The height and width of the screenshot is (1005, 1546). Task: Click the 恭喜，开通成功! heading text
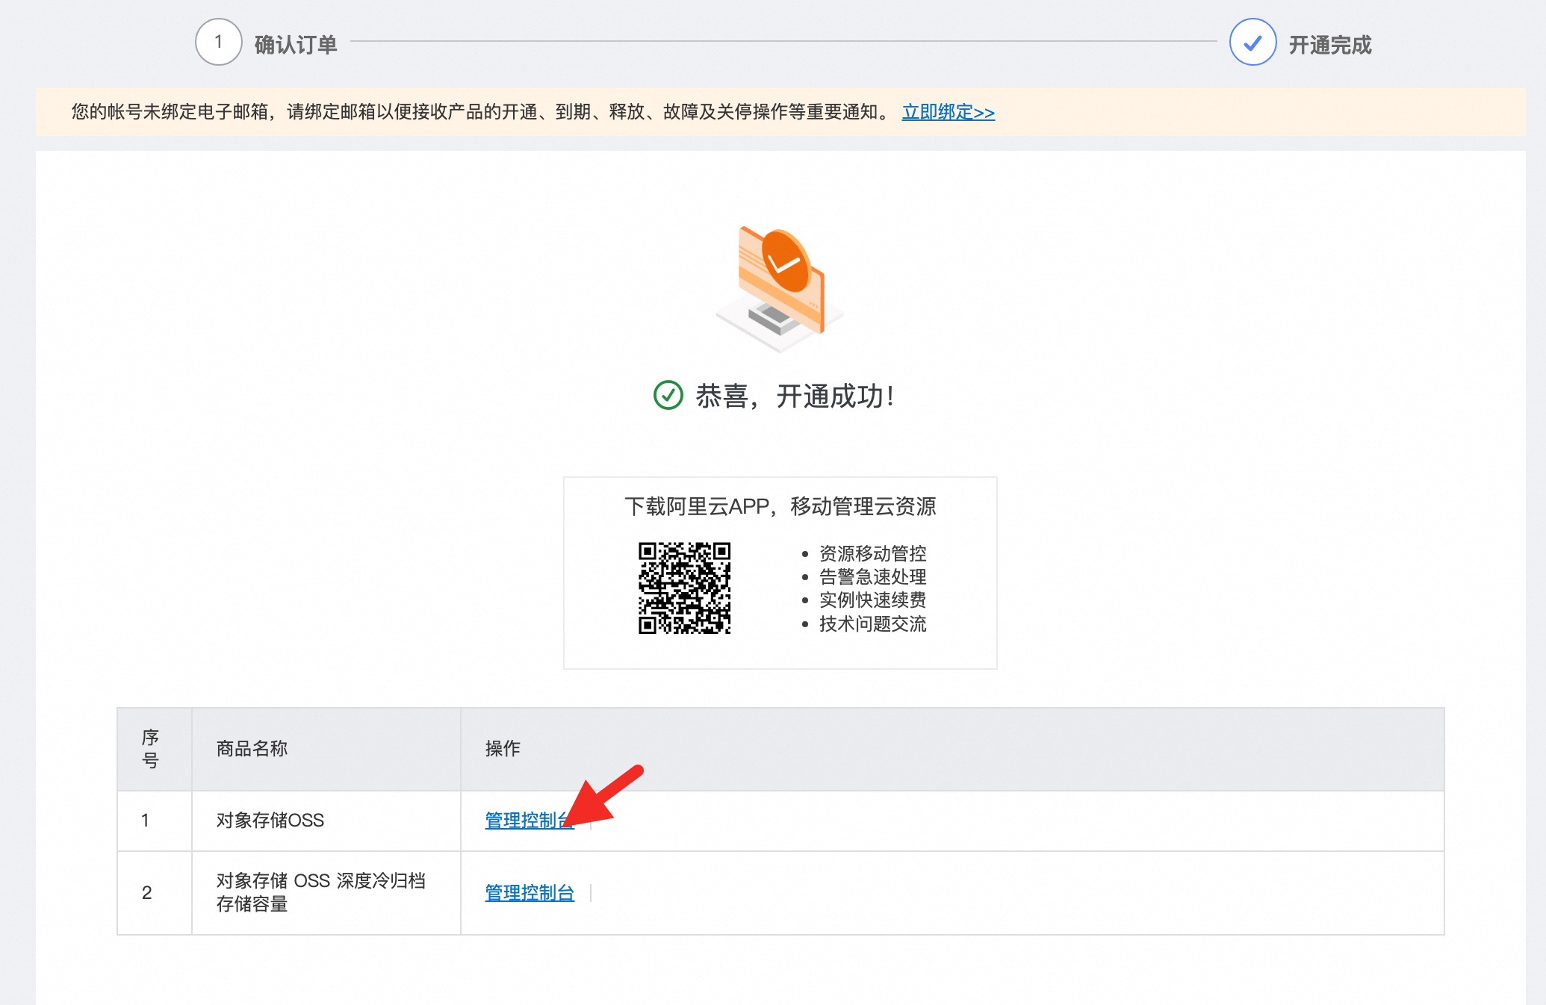pos(795,396)
